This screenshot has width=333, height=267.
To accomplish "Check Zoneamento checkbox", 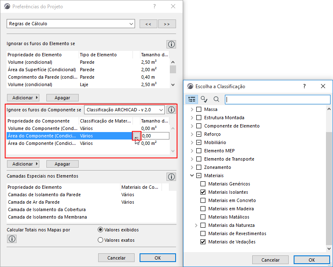I will point(199,167).
